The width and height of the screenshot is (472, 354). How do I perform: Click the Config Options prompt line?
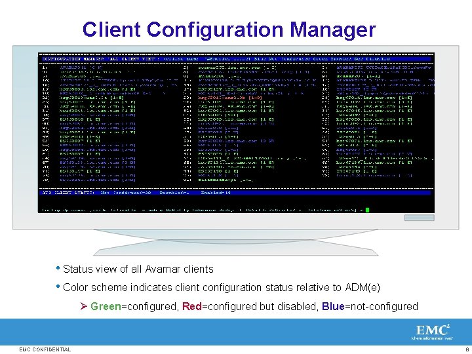[203, 210]
